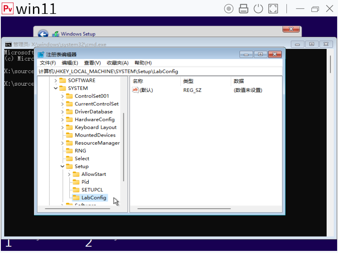Close the Windows Setup window
The height and width of the screenshot is (253, 338).
[291, 29]
